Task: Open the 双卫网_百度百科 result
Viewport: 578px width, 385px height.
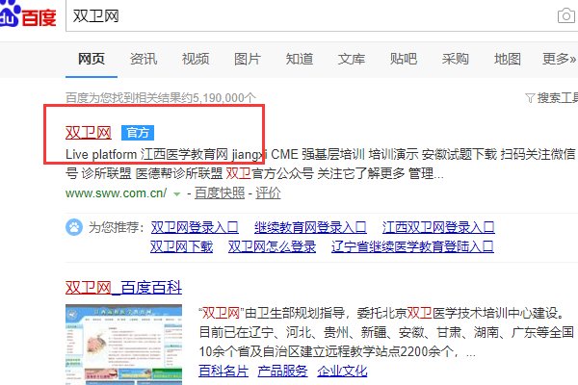Action: [x=123, y=288]
